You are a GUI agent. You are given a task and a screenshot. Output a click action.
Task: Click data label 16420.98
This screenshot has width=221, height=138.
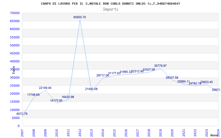68,97
